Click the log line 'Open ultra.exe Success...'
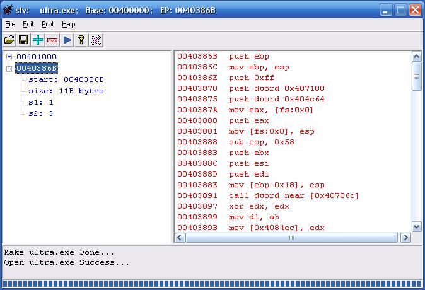The height and width of the screenshot is (290, 425). (x=66, y=262)
